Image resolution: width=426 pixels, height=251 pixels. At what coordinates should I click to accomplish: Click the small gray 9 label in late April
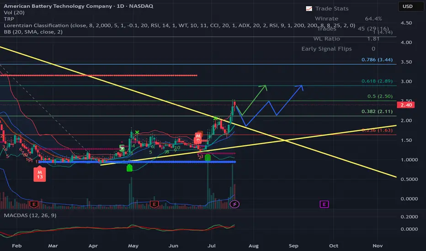122,148
